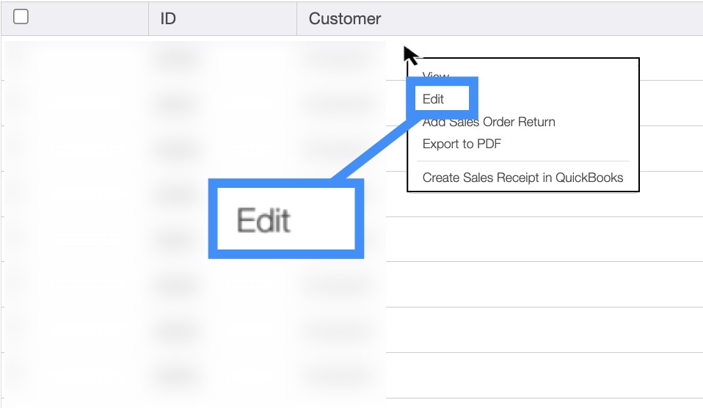Tick the select-all checkbox in the table header

click(21, 18)
